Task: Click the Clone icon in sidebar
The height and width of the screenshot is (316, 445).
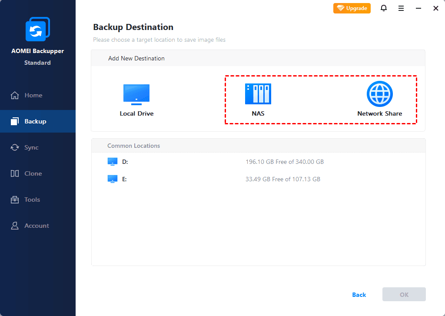Action: [15, 173]
